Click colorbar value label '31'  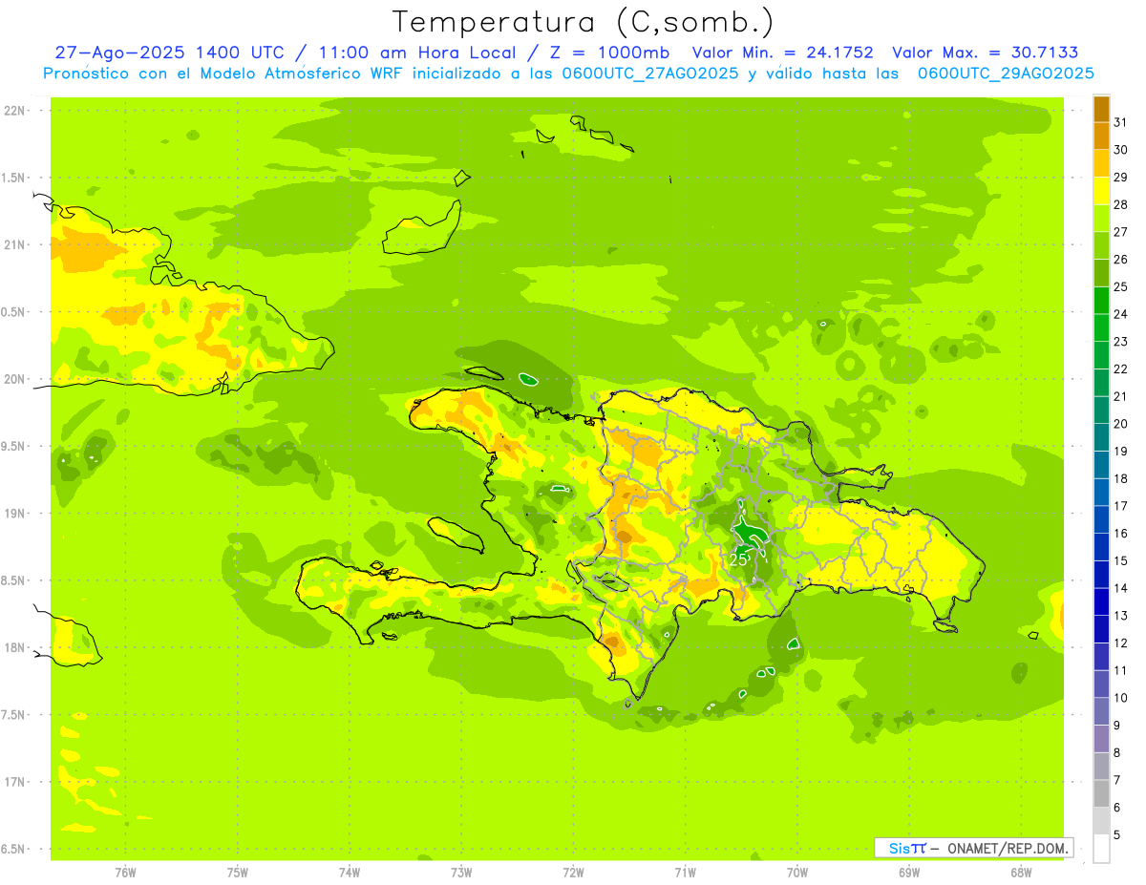[x=1121, y=121]
